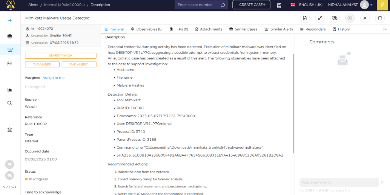Click the merge arrows icon in alert toolbar
The height and width of the screenshot is (195, 390).
click(319, 18)
